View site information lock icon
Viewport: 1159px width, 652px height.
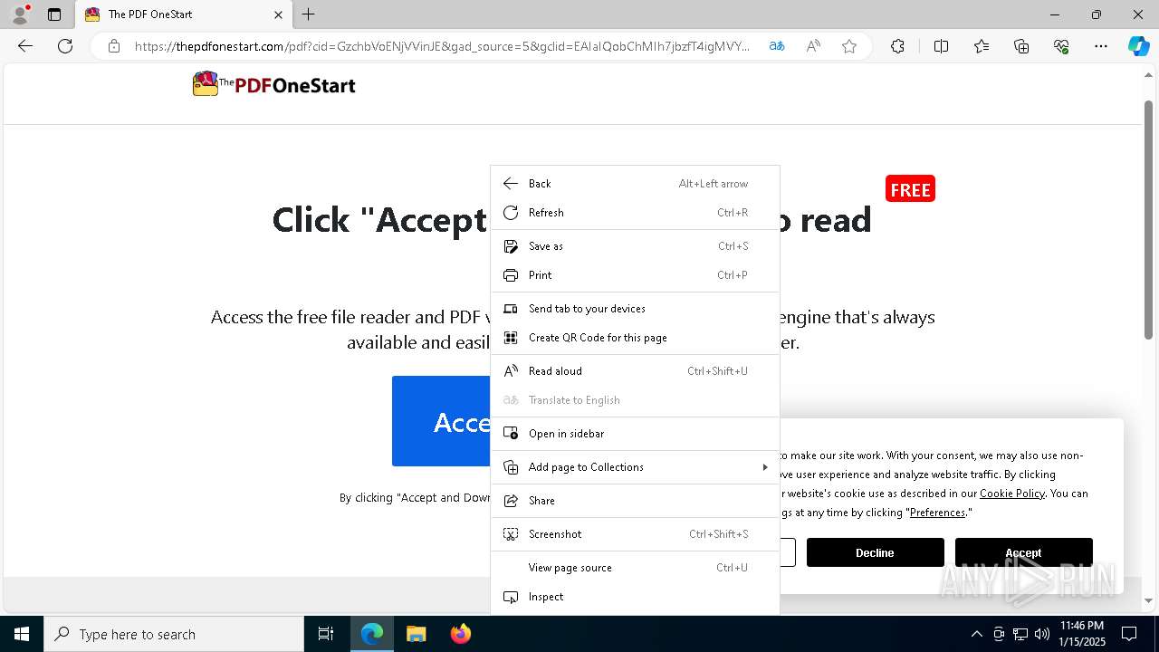click(114, 46)
